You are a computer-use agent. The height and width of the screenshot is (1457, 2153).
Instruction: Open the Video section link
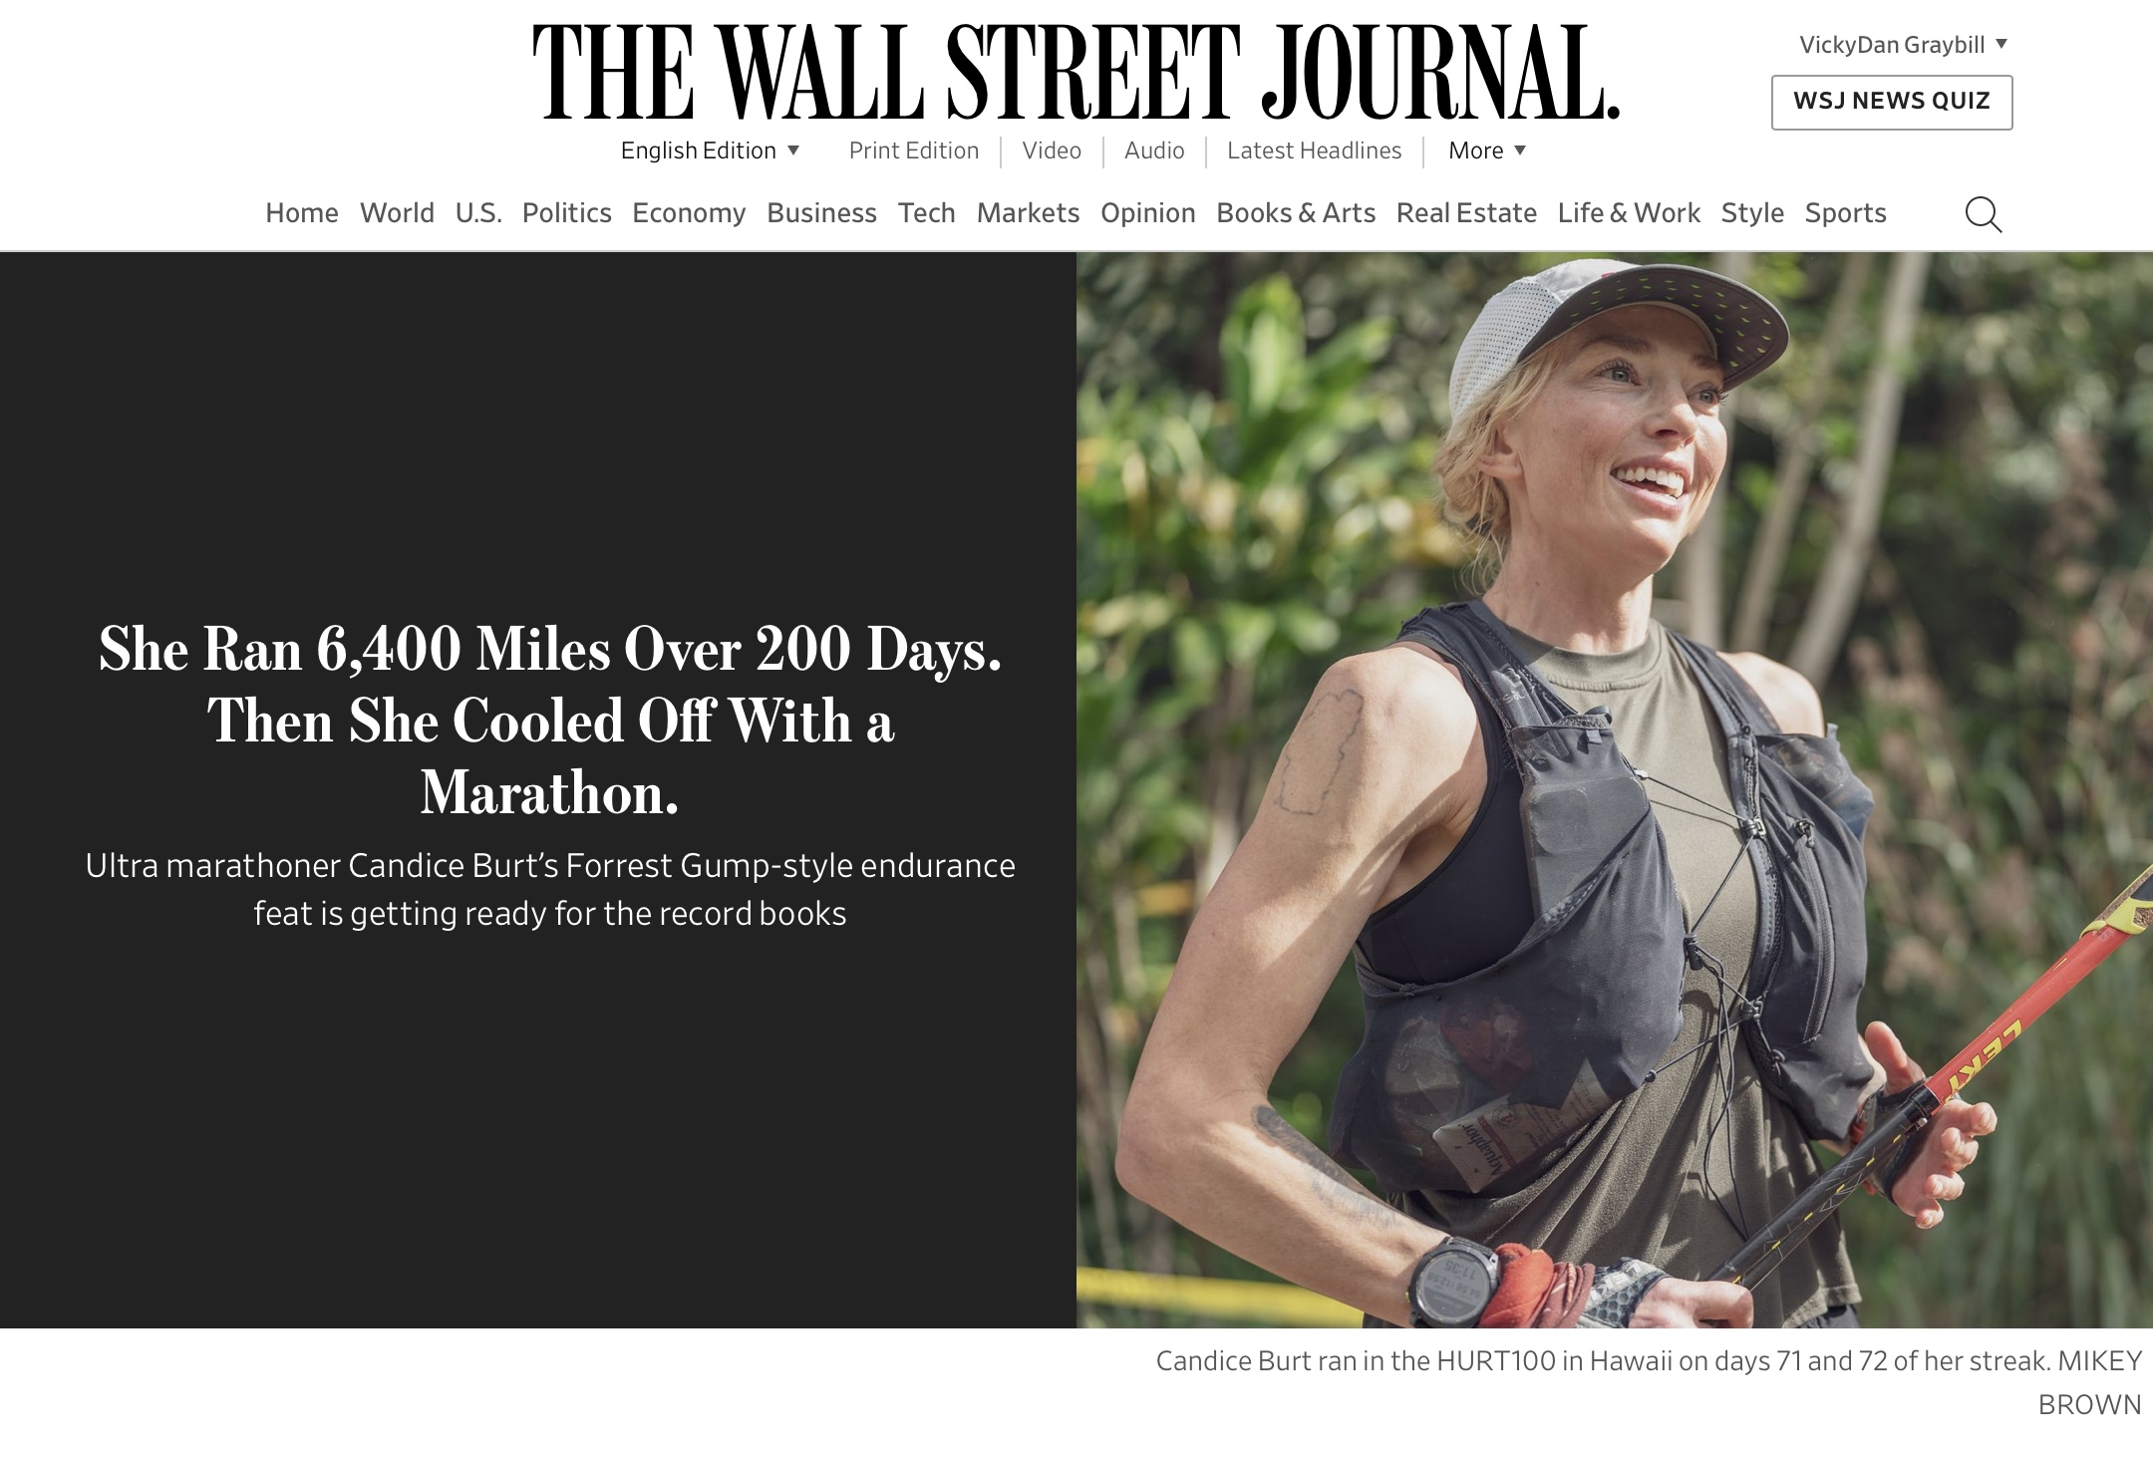click(1052, 150)
